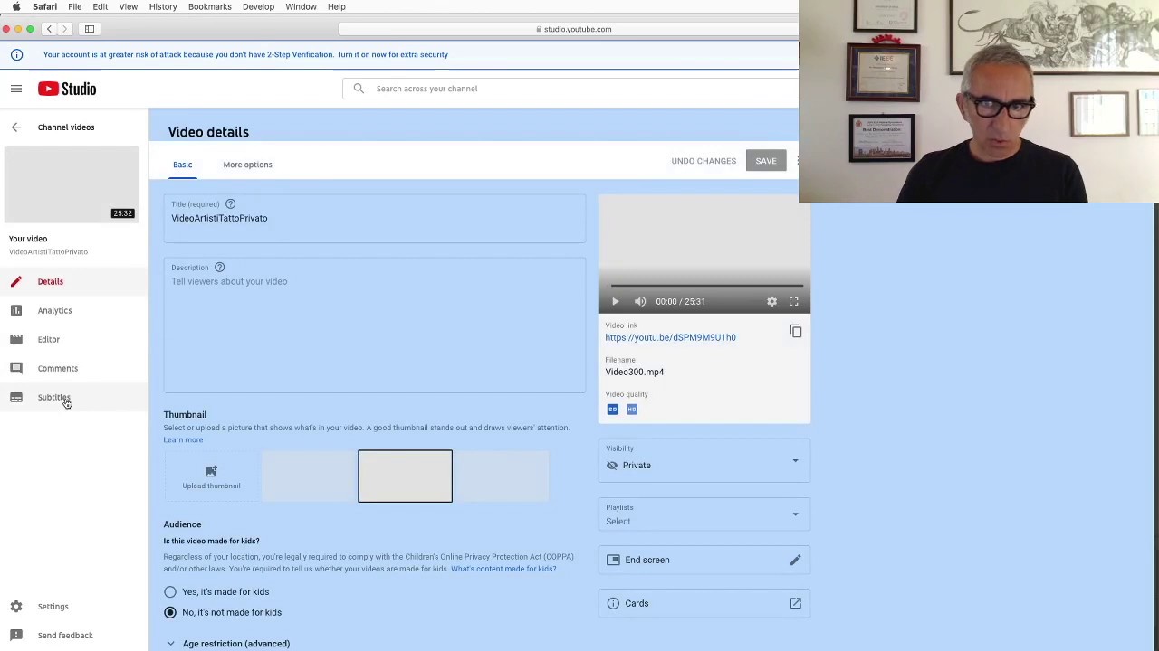The width and height of the screenshot is (1159, 651).
Task: Select No, it's not made for kids
Action: pyautogui.click(x=170, y=612)
